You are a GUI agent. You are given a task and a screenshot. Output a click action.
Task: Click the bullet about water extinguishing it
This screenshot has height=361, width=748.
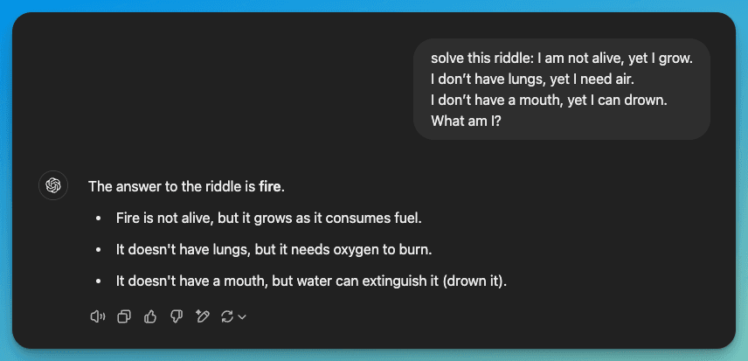[x=311, y=281]
